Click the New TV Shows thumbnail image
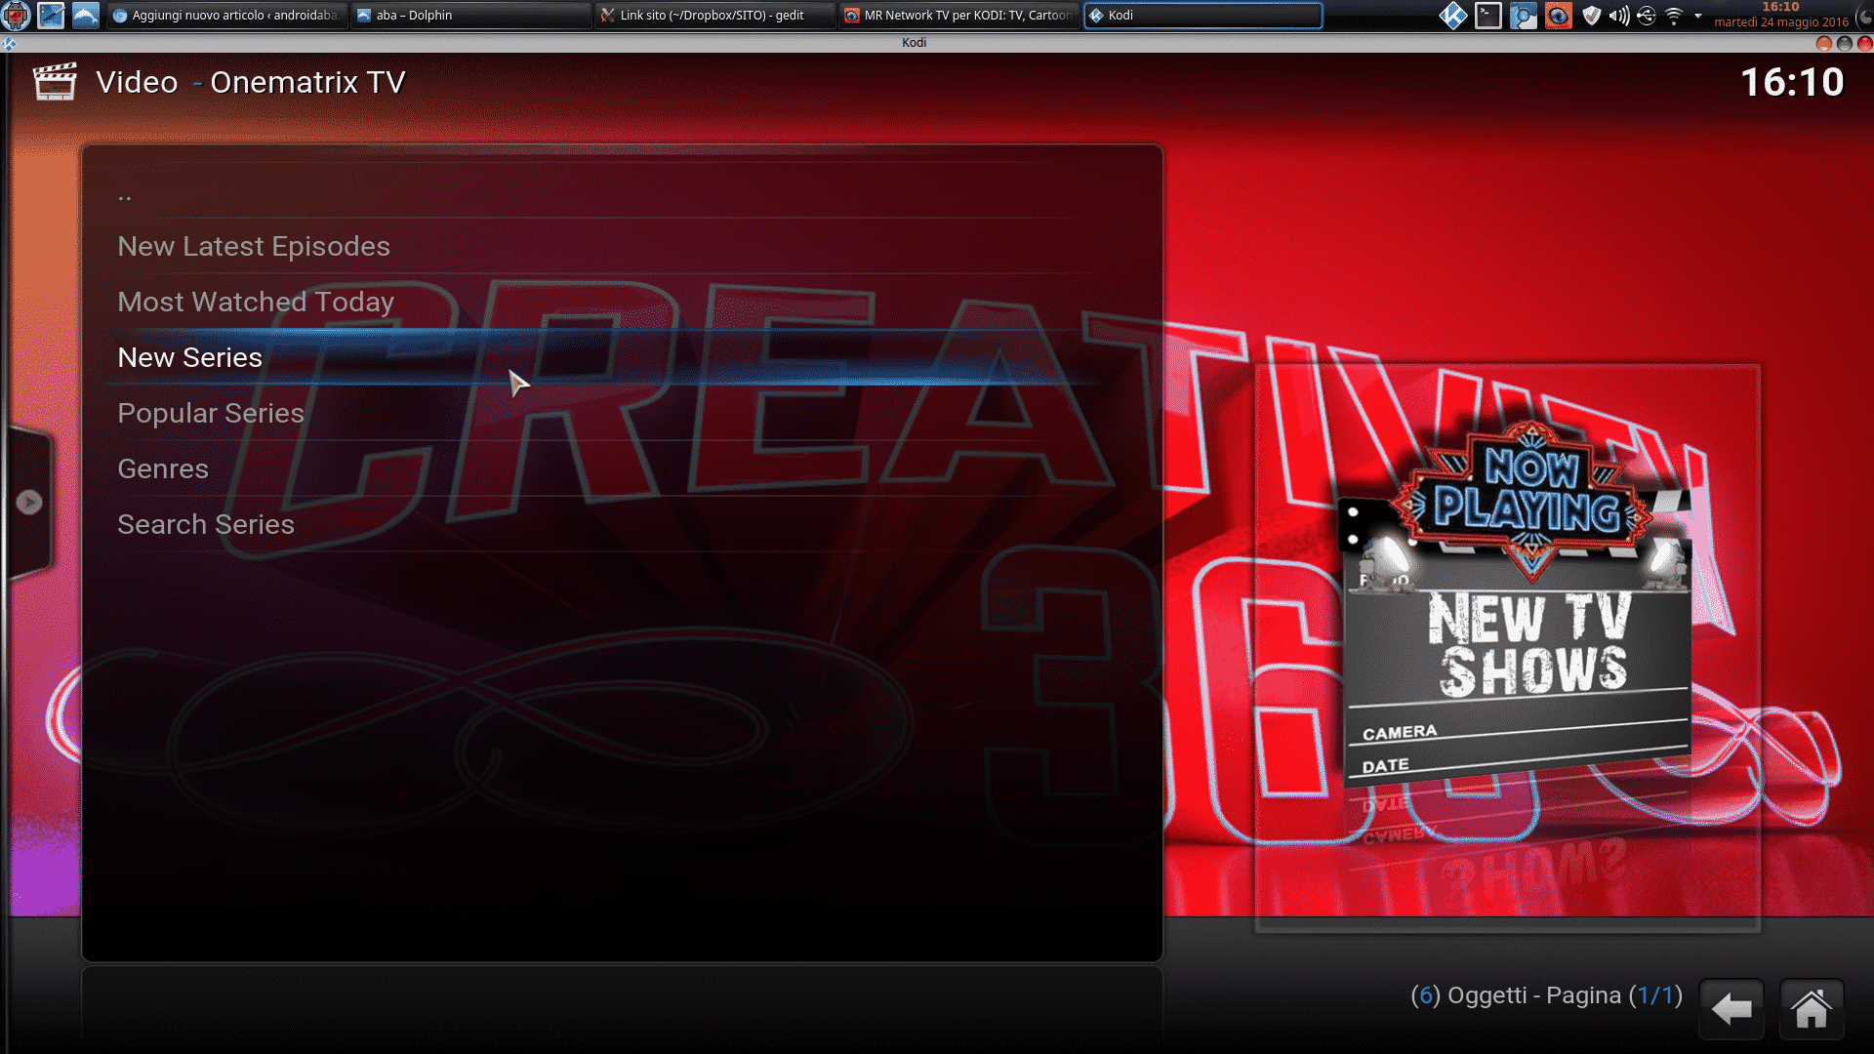The height and width of the screenshot is (1054, 1874). (x=1507, y=648)
